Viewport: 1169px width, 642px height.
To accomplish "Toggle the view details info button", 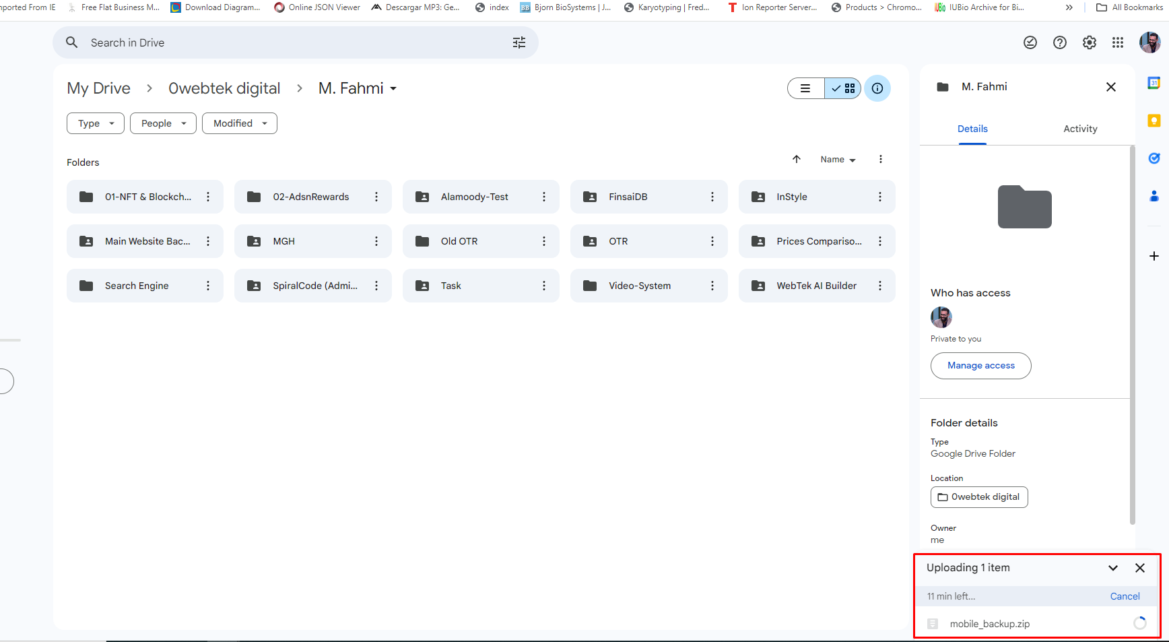I will coord(877,88).
